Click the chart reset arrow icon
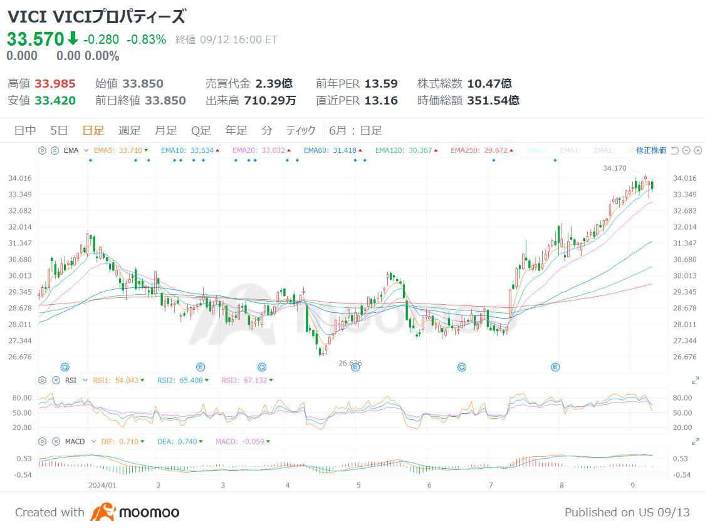Screen dimensions: 705x532 (674, 150)
